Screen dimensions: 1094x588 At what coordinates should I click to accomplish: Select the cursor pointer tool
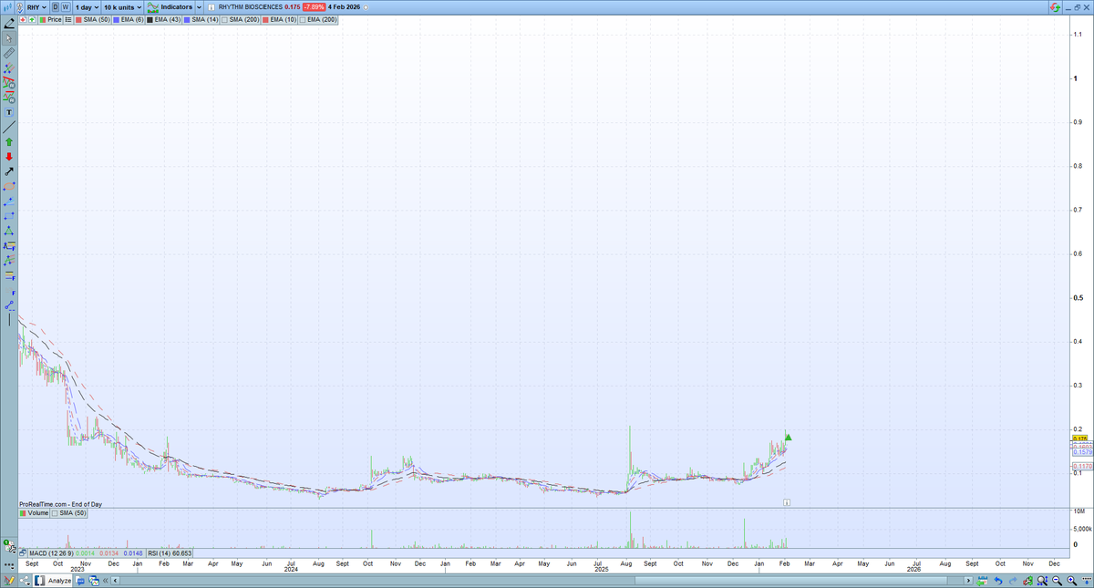point(9,38)
